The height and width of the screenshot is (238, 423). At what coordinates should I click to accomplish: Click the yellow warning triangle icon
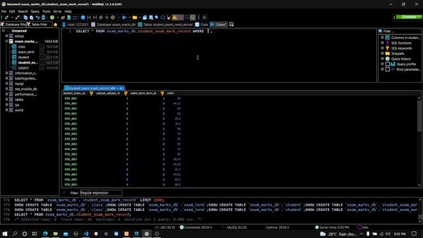tap(174, 18)
